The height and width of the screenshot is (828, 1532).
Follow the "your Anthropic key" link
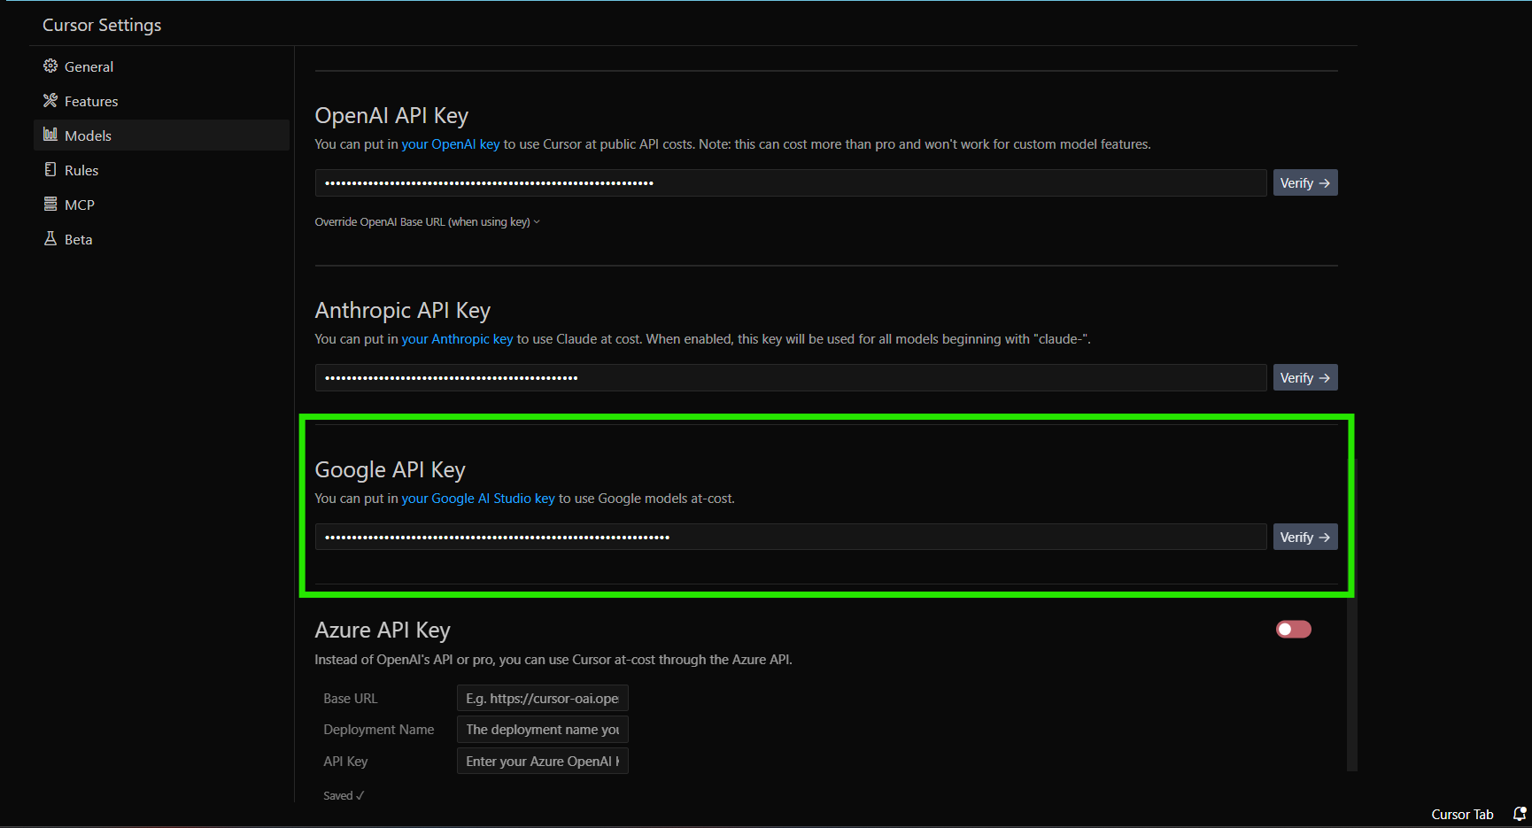pos(457,339)
